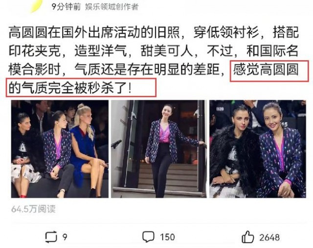Click the 9分钟前 timestamp

[66, 7]
